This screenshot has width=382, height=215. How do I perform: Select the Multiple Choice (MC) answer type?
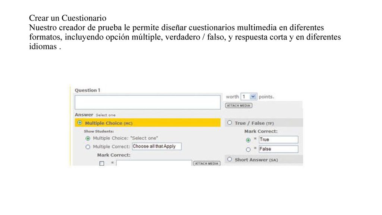[80, 122]
